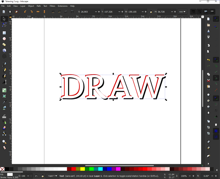Click the Cut scissors icon

coord(208,81)
